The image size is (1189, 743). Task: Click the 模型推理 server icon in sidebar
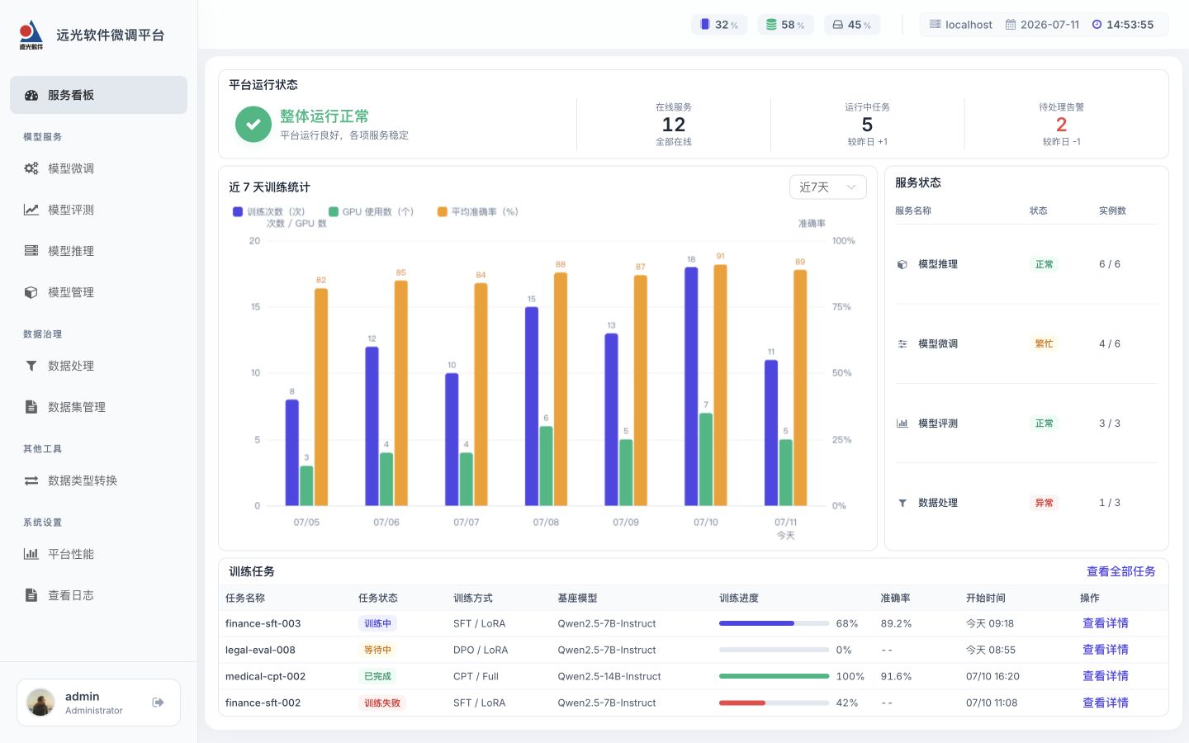pos(31,251)
